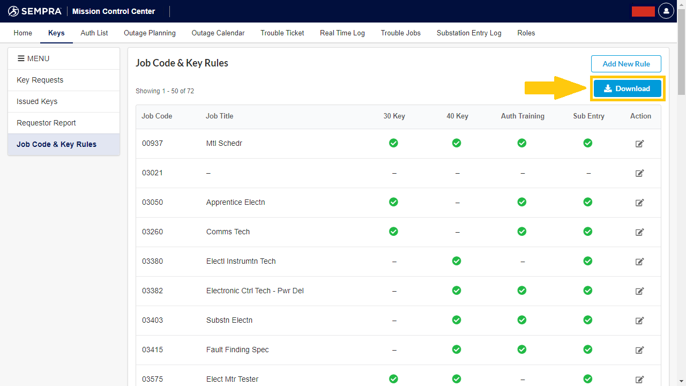
Task: Click 40 Key checkmark for Substn Electn
Action: pos(457,320)
